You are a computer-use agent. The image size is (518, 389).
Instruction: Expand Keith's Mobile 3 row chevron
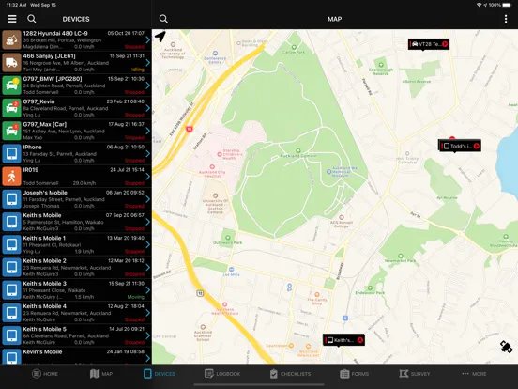coord(147,290)
